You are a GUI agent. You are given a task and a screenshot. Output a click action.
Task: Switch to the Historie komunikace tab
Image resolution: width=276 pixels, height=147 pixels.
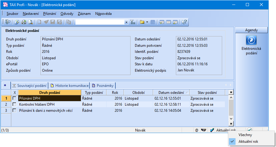point(69,86)
